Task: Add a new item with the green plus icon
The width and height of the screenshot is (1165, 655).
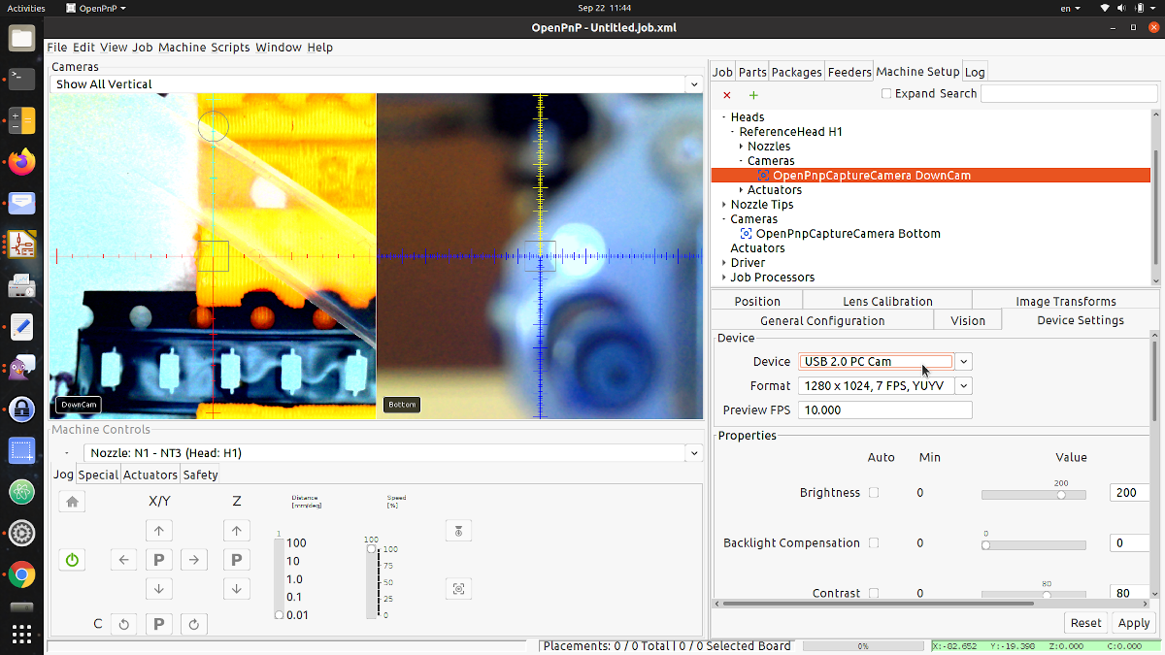Action: (x=752, y=95)
